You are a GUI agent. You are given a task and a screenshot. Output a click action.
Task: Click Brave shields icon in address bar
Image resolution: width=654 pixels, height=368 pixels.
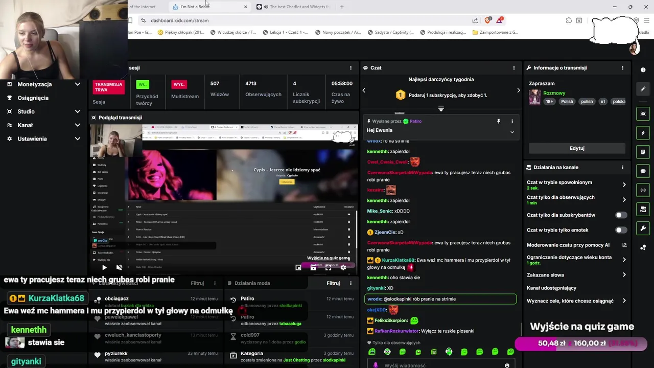[488, 20]
